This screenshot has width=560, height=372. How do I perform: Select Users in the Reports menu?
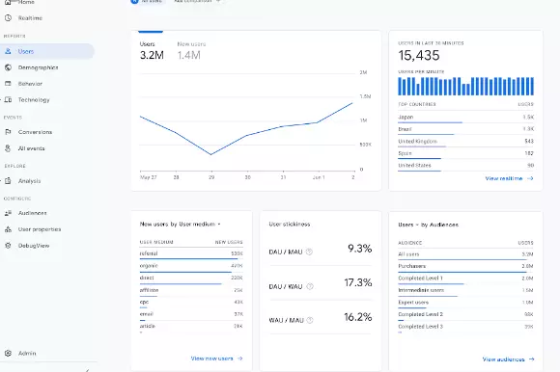(x=47, y=51)
